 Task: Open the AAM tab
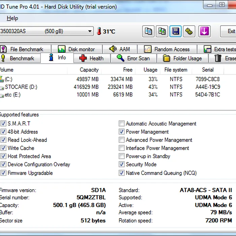pos(120,49)
